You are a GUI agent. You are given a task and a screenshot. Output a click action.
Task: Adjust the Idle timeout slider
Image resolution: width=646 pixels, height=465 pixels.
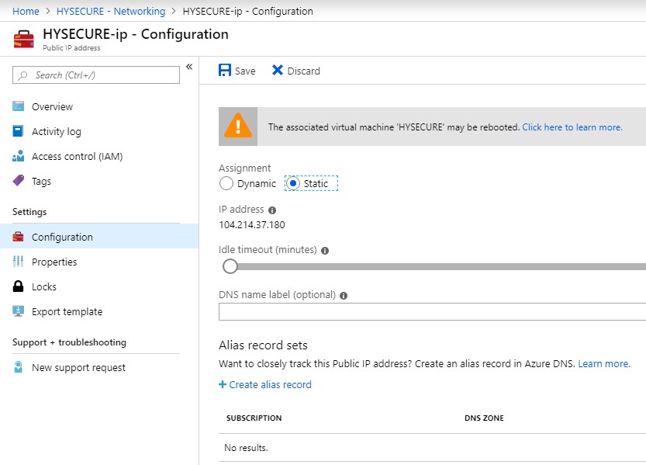[x=230, y=266]
